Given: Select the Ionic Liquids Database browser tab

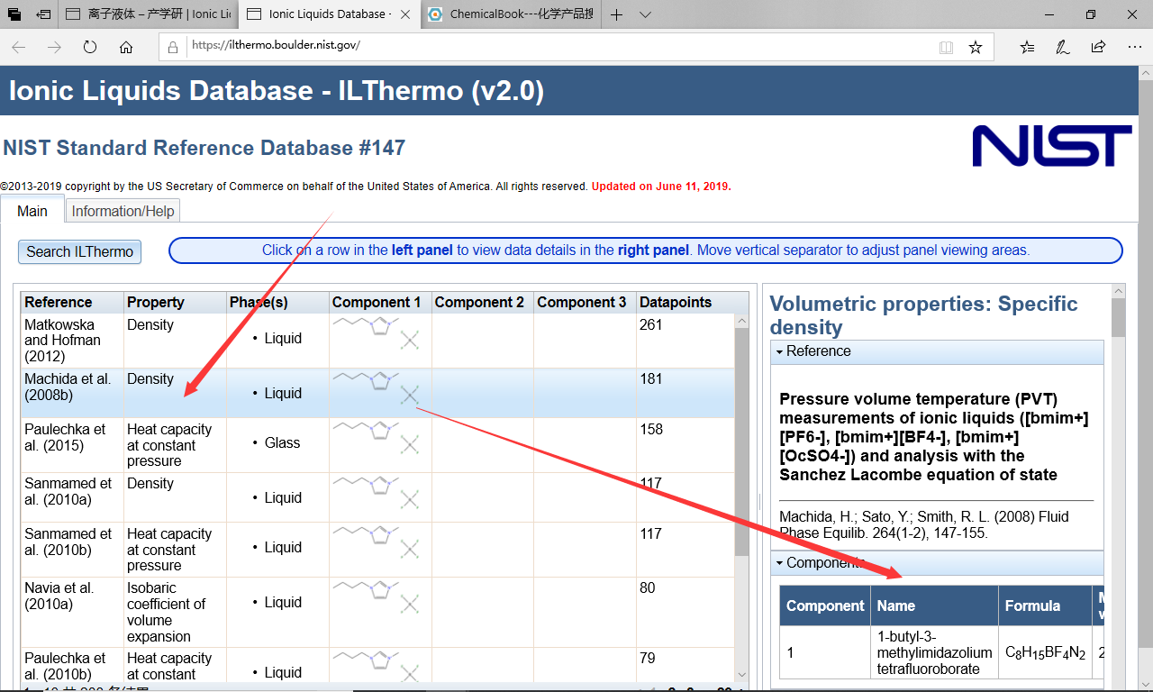Looking at the screenshot, I should 329,14.
